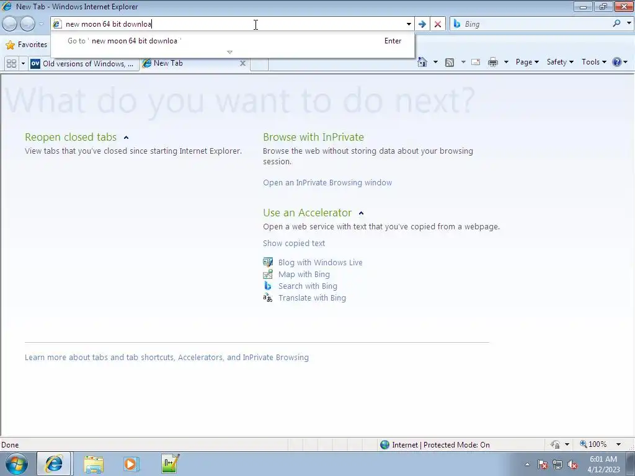Click the Read Mail icon
Viewport: 635px width, 476px height.
coord(476,62)
